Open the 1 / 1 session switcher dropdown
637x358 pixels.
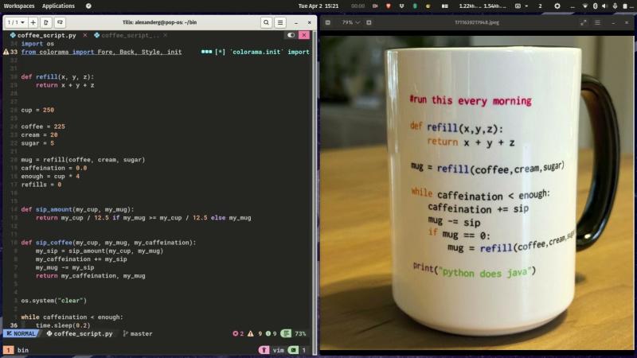pyautogui.click(x=16, y=23)
